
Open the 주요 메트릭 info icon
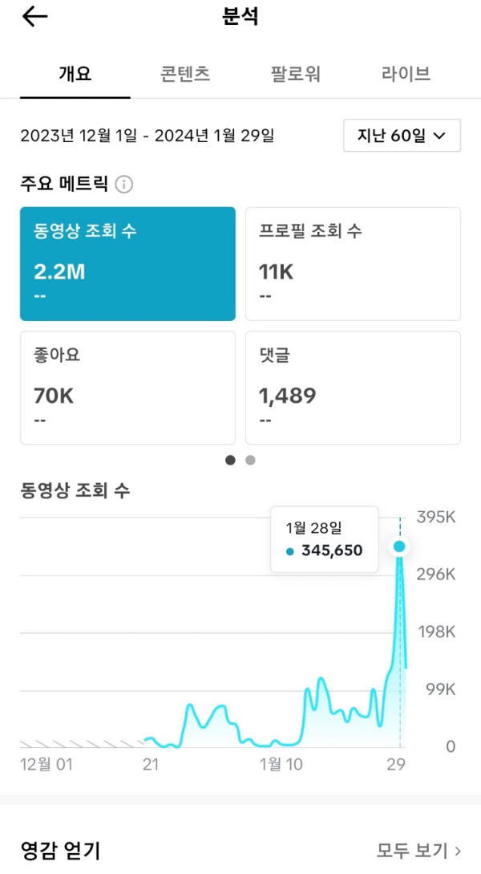click(124, 185)
